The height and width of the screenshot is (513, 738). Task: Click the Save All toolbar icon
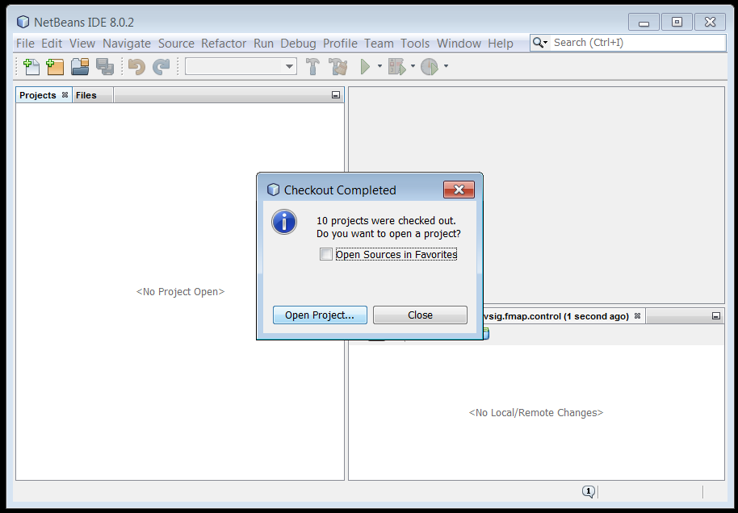click(x=104, y=67)
